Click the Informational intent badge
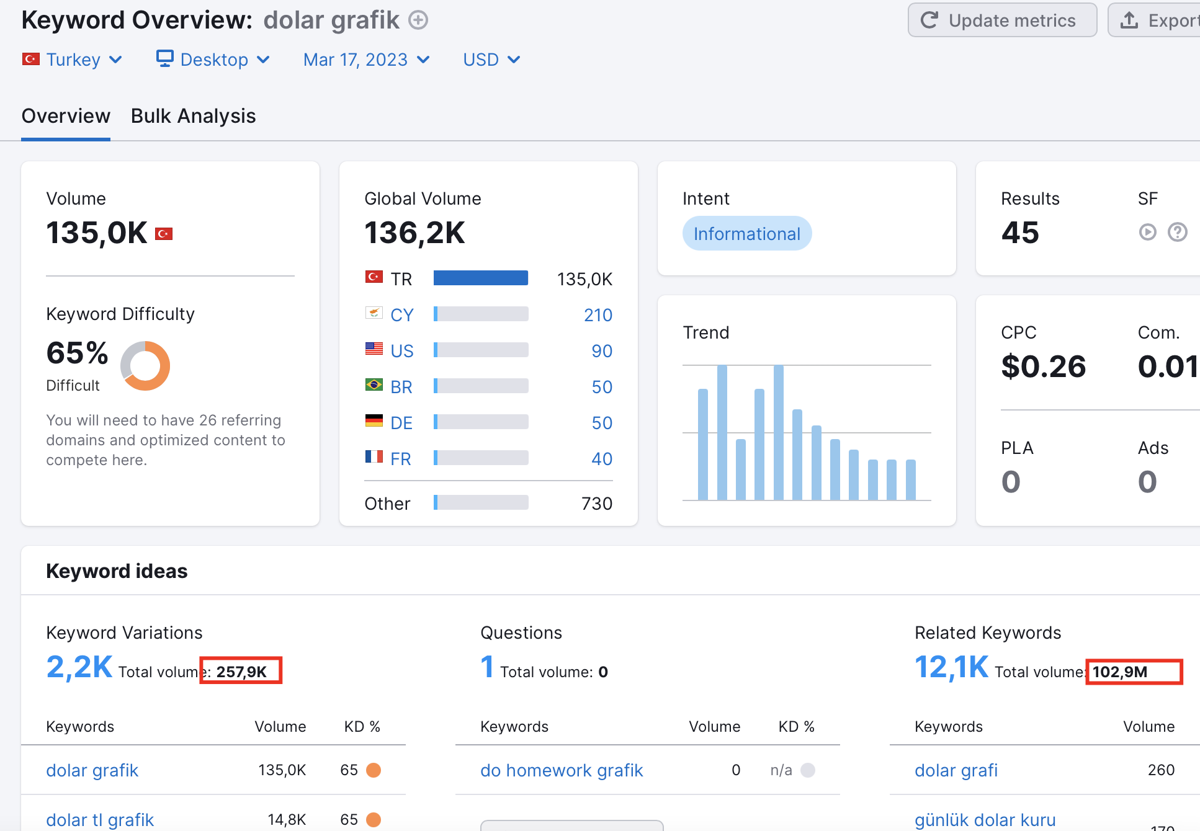The height and width of the screenshot is (831, 1200). coord(747,233)
